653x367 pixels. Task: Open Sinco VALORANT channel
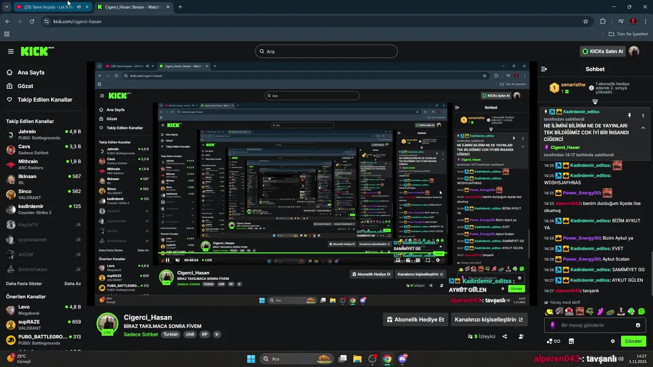43,194
